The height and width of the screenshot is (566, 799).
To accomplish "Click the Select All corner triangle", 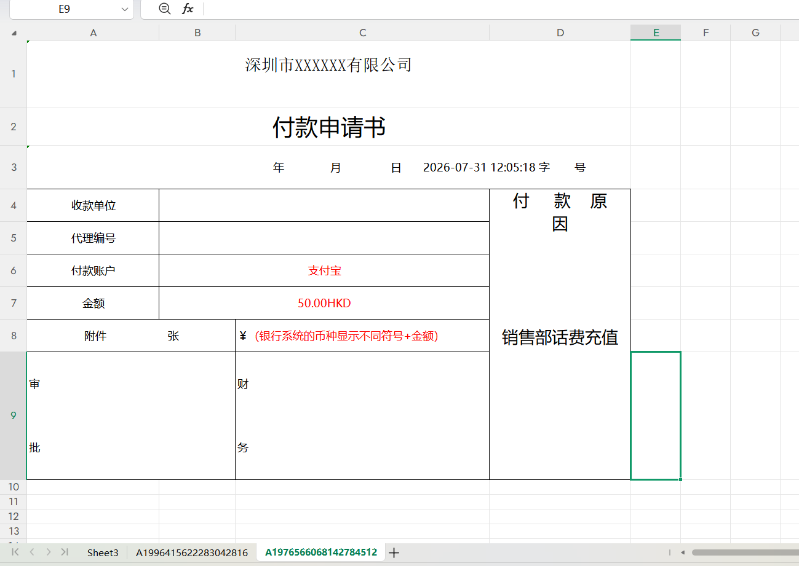I will 14,33.
